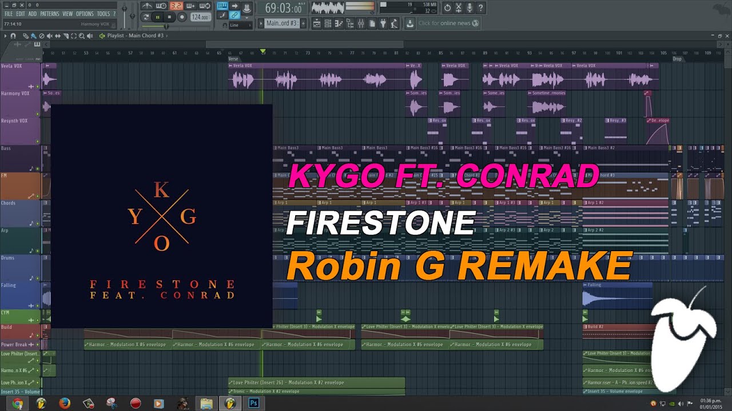Screen dimensions: 732x411
Task: Toggle the 3.2 countdown before recording
Action: (x=176, y=7)
